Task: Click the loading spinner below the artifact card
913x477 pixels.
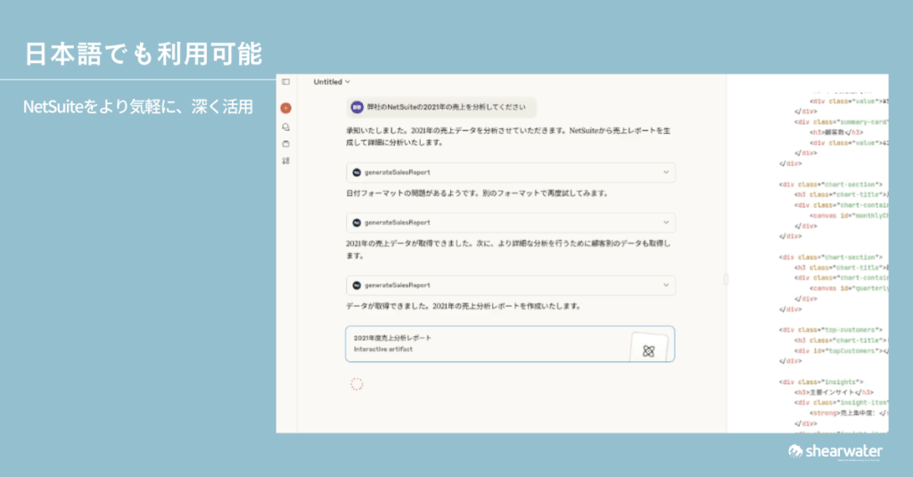Action: pyautogui.click(x=357, y=383)
